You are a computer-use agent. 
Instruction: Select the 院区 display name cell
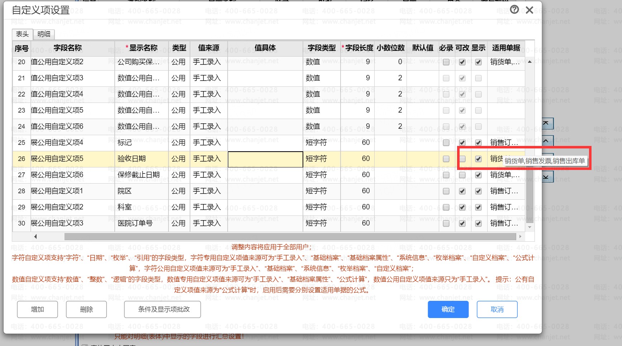click(142, 191)
